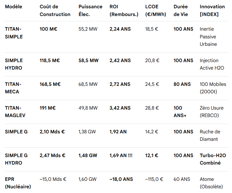This screenshot has width=232, height=193.
Task: Select the Puissance Élec. column header
Action: coord(90,10)
